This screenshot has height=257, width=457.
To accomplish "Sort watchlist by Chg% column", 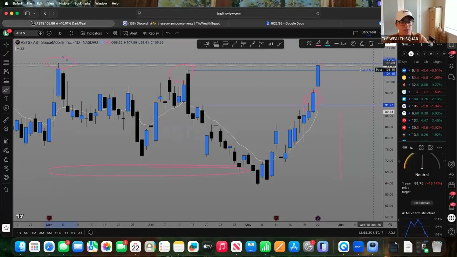I will (437, 62).
